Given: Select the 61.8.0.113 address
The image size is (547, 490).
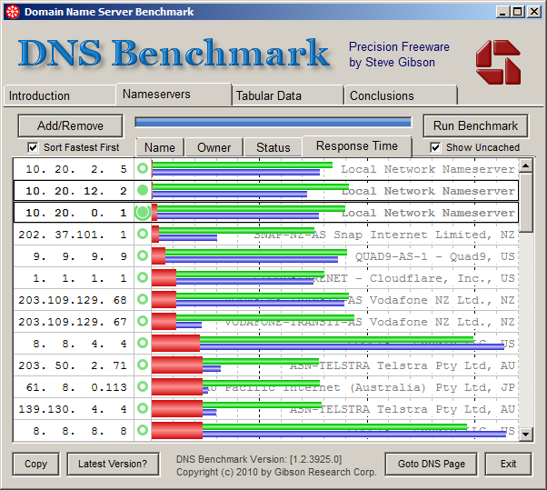Looking at the screenshot, I should [x=76, y=387].
